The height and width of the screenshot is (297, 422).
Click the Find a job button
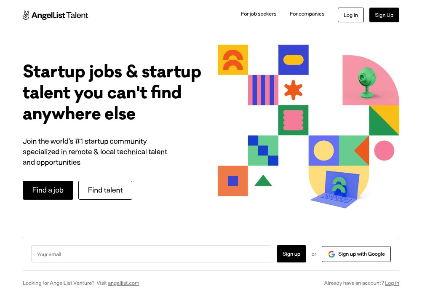click(x=48, y=190)
